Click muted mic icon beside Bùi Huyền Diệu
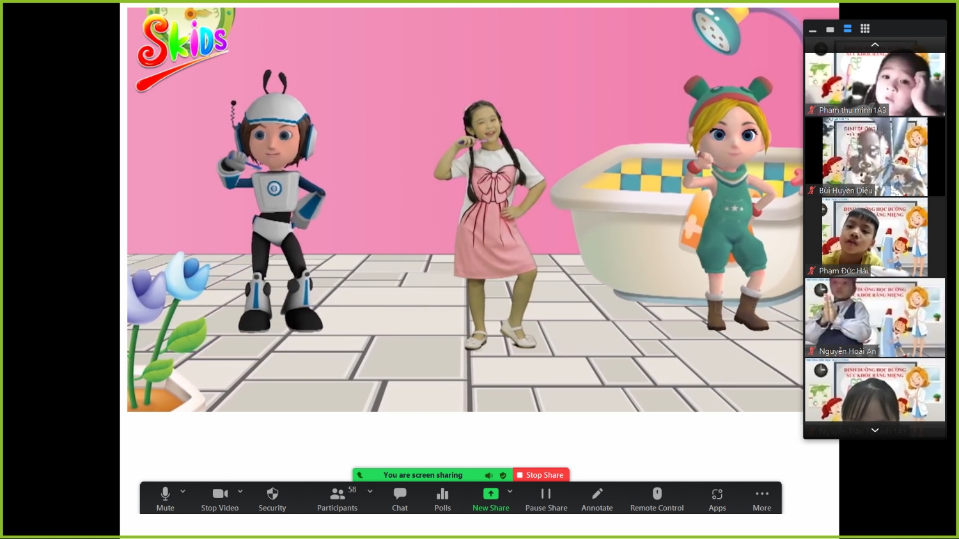 (x=812, y=190)
